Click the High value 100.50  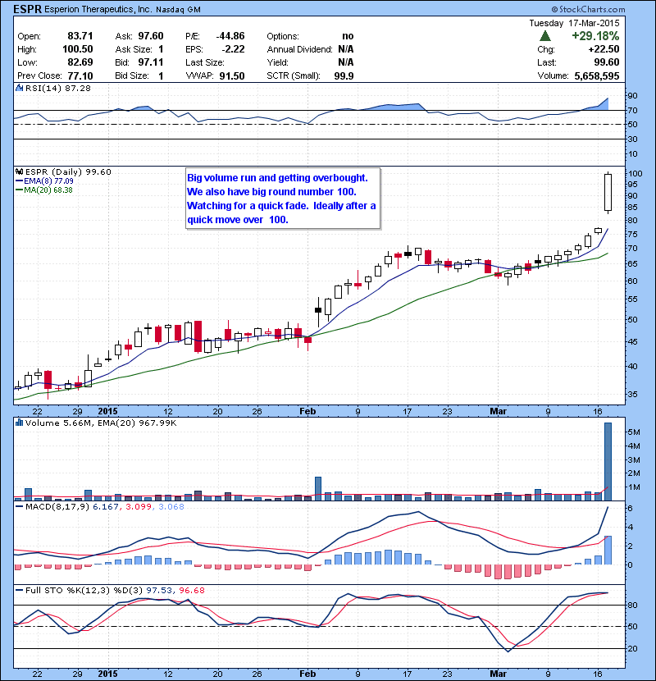coord(78,49)
